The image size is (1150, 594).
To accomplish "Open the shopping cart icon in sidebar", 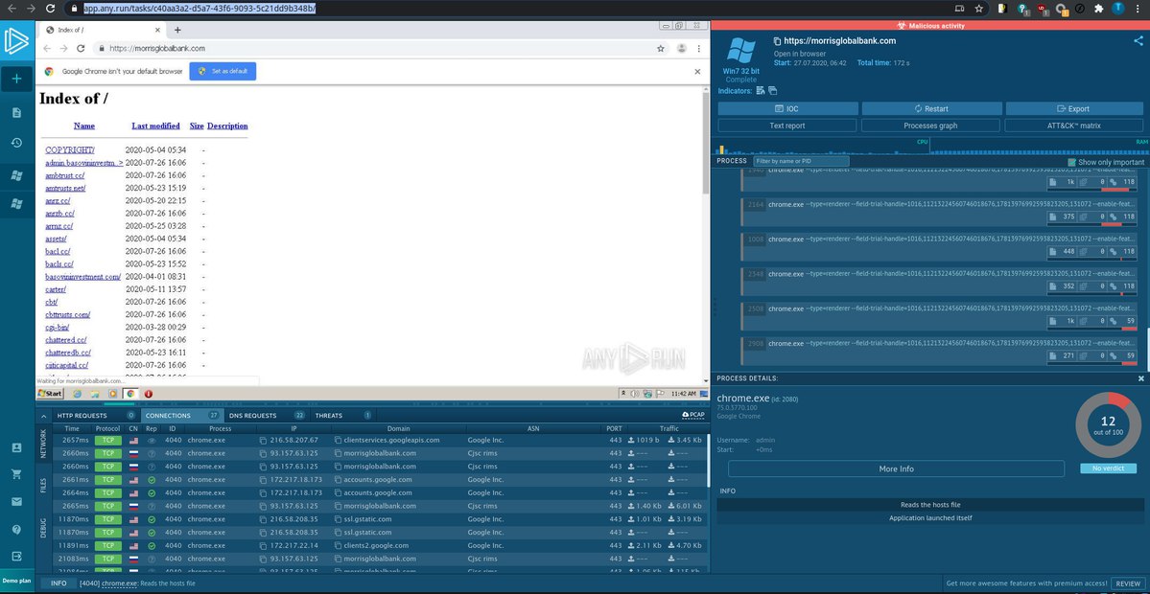I will coord(17,474).
